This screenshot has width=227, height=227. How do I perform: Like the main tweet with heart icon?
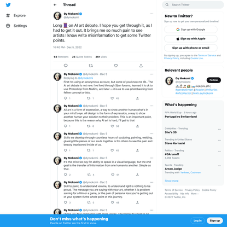pos(116,66)
